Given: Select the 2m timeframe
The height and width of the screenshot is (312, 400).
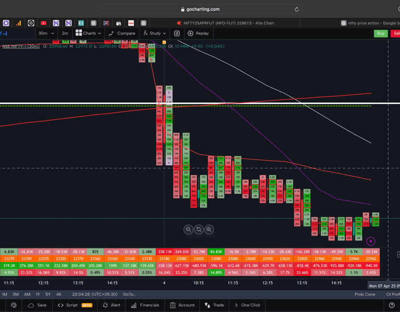Looking at the screenshot, I should coord(65,33).
